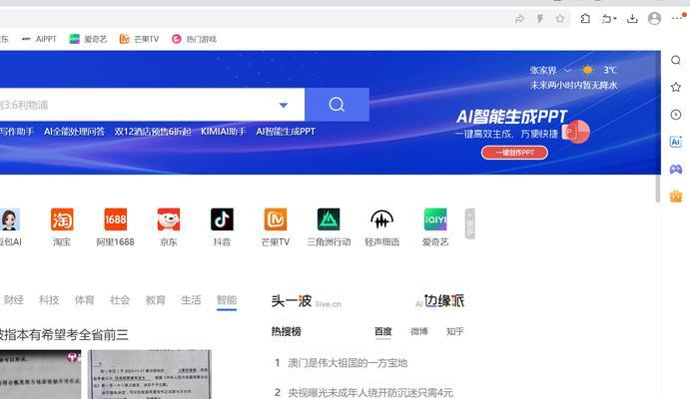Open 央视曝光未成年人绕开防沉迷 hot search

[370, 392]
